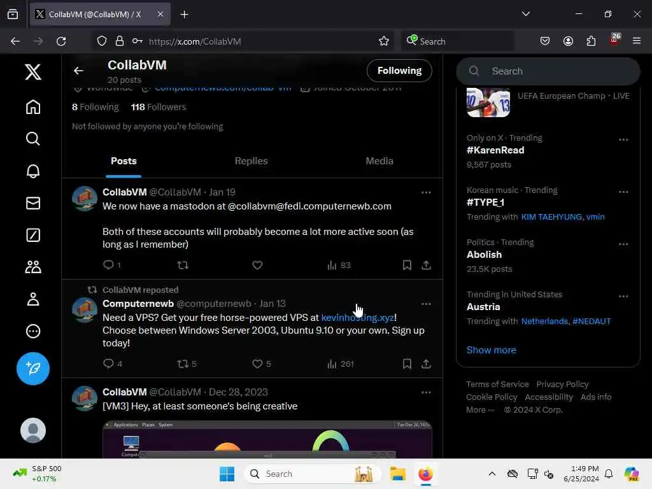652x489 pixels.
Task: Open more options on Dec 28 post
Action: pyautogui.click(x=426, y=392)
